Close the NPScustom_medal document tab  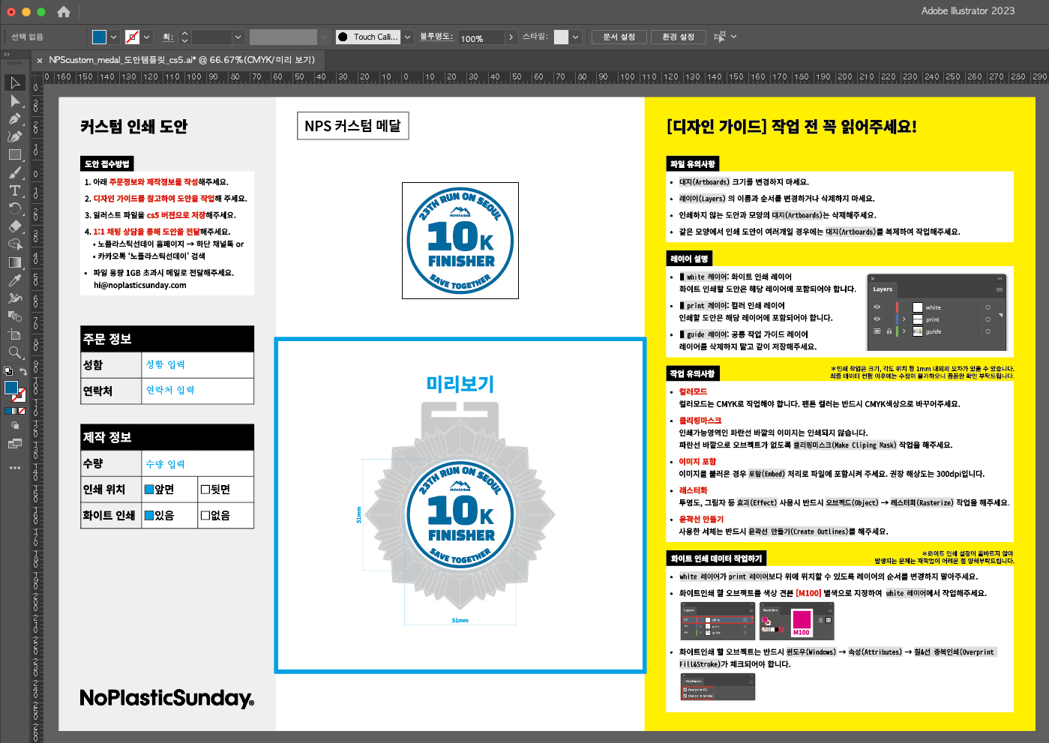tap(40, 60)
